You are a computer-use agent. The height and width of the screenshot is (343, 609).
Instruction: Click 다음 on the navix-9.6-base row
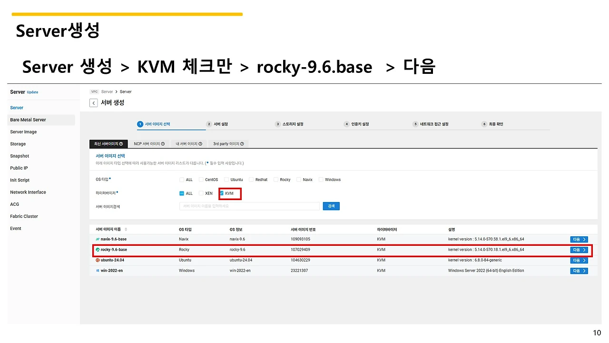point(579,239)
